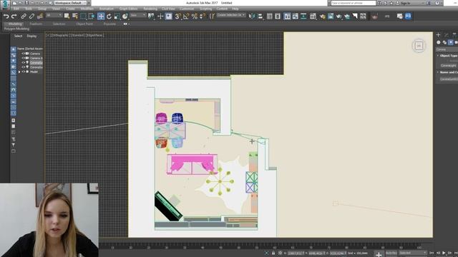Toggle the Scene Explorer icon in main toolbar
This screenshot has height=257, width=458.
click(x=269, y=16)
